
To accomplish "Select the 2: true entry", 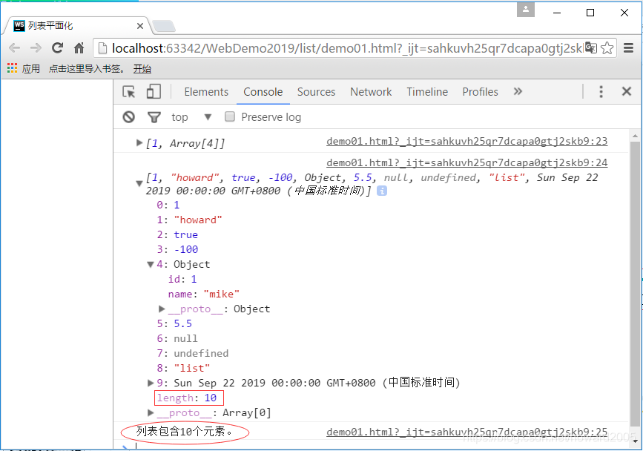I will [177, 235].
